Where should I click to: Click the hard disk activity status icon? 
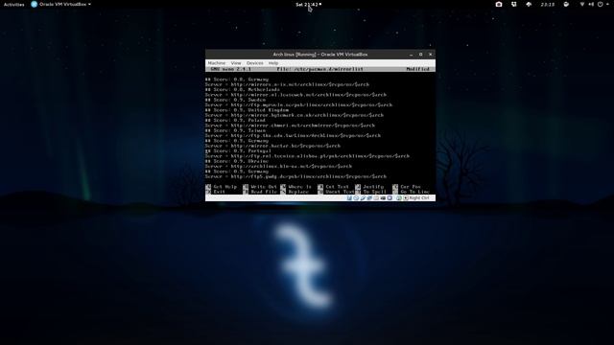[x=349, y=198]
